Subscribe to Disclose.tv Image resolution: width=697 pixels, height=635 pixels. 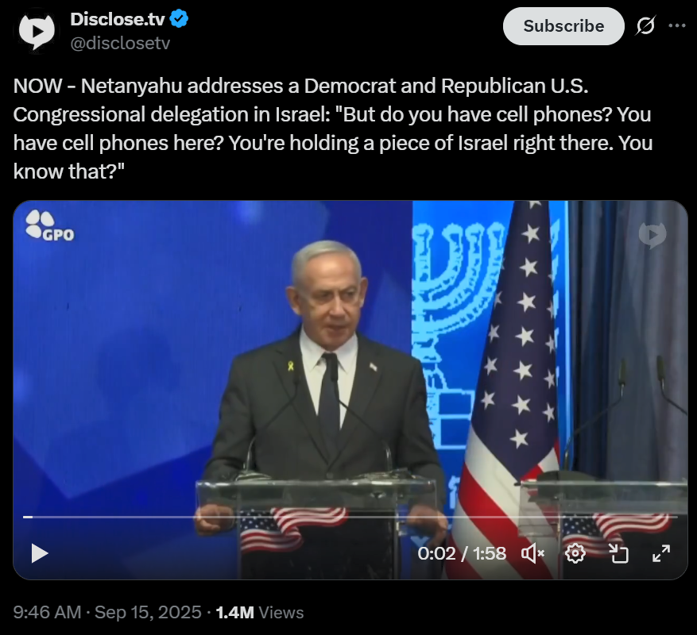pyautogui.click(x=563, y=26)
